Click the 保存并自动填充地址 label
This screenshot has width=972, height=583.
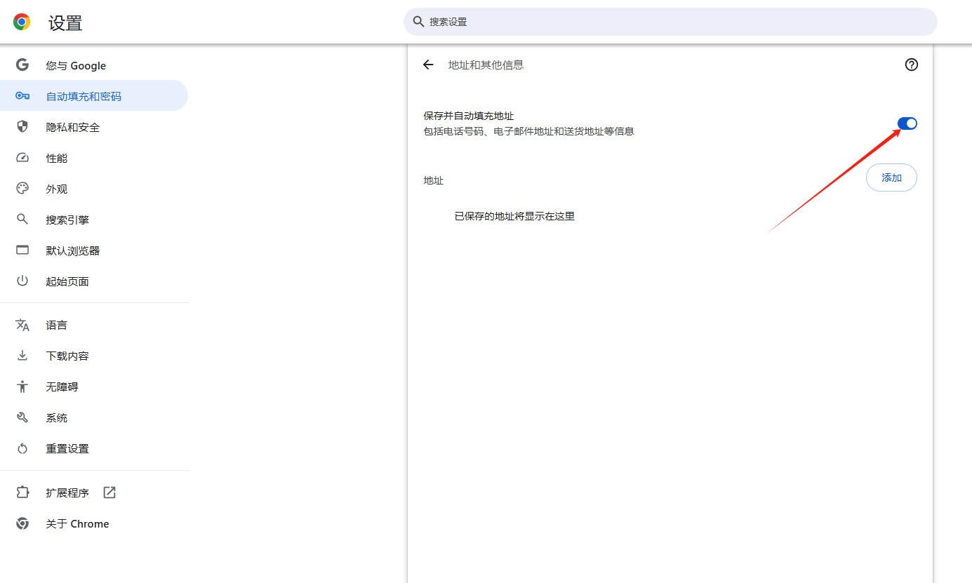(469, 116)
